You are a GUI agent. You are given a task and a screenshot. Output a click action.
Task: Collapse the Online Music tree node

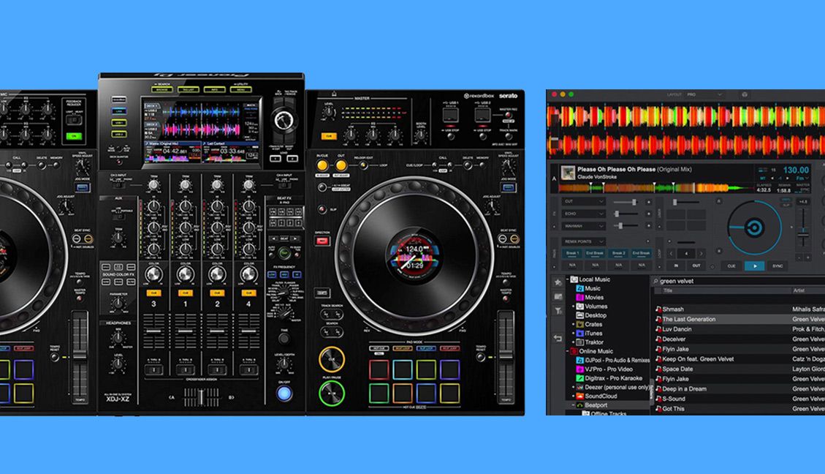[568, 351]
